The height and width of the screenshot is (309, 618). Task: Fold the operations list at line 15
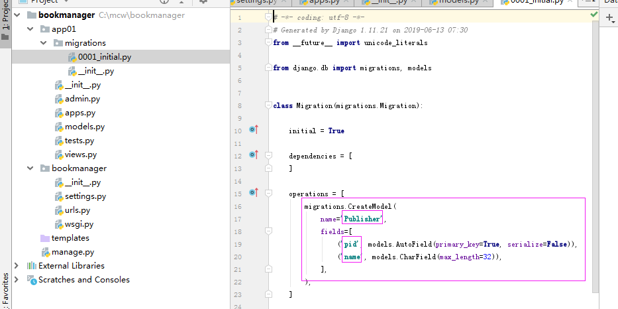click(x=268, y=194)
